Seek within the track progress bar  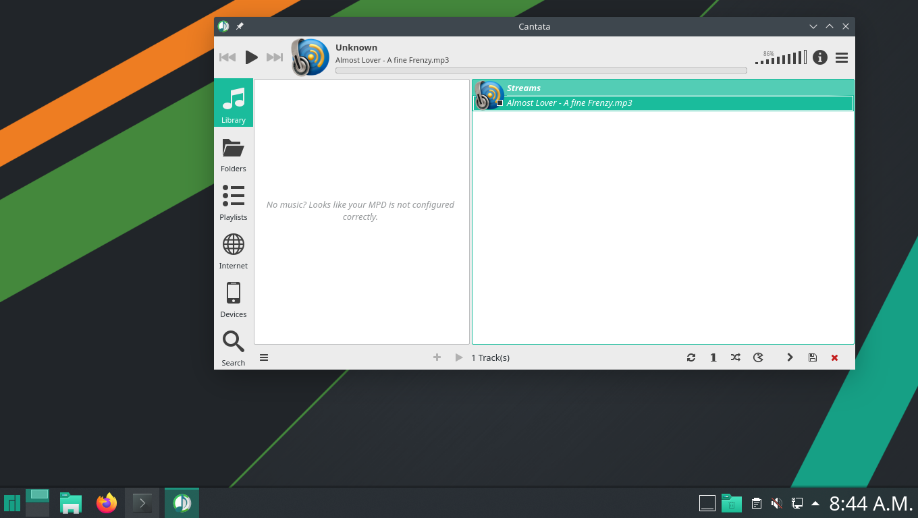point(541,70)
